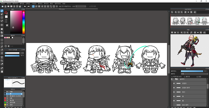Click eyedropper icon in the Reference panel

(191, 33)
